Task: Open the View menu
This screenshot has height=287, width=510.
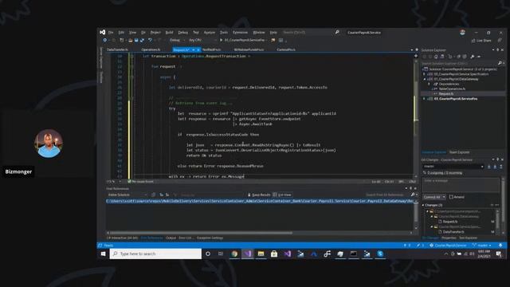Action: (132, 33)
